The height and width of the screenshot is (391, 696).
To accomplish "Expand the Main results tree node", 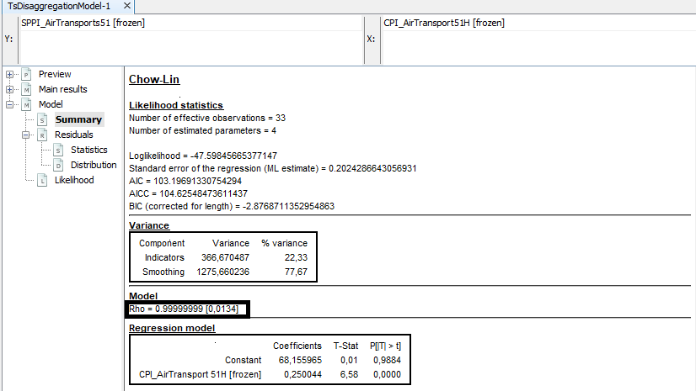I will pos(9,90).
